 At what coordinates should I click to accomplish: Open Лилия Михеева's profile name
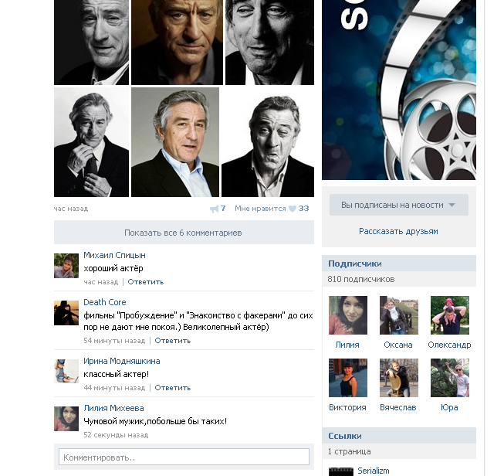113,408
